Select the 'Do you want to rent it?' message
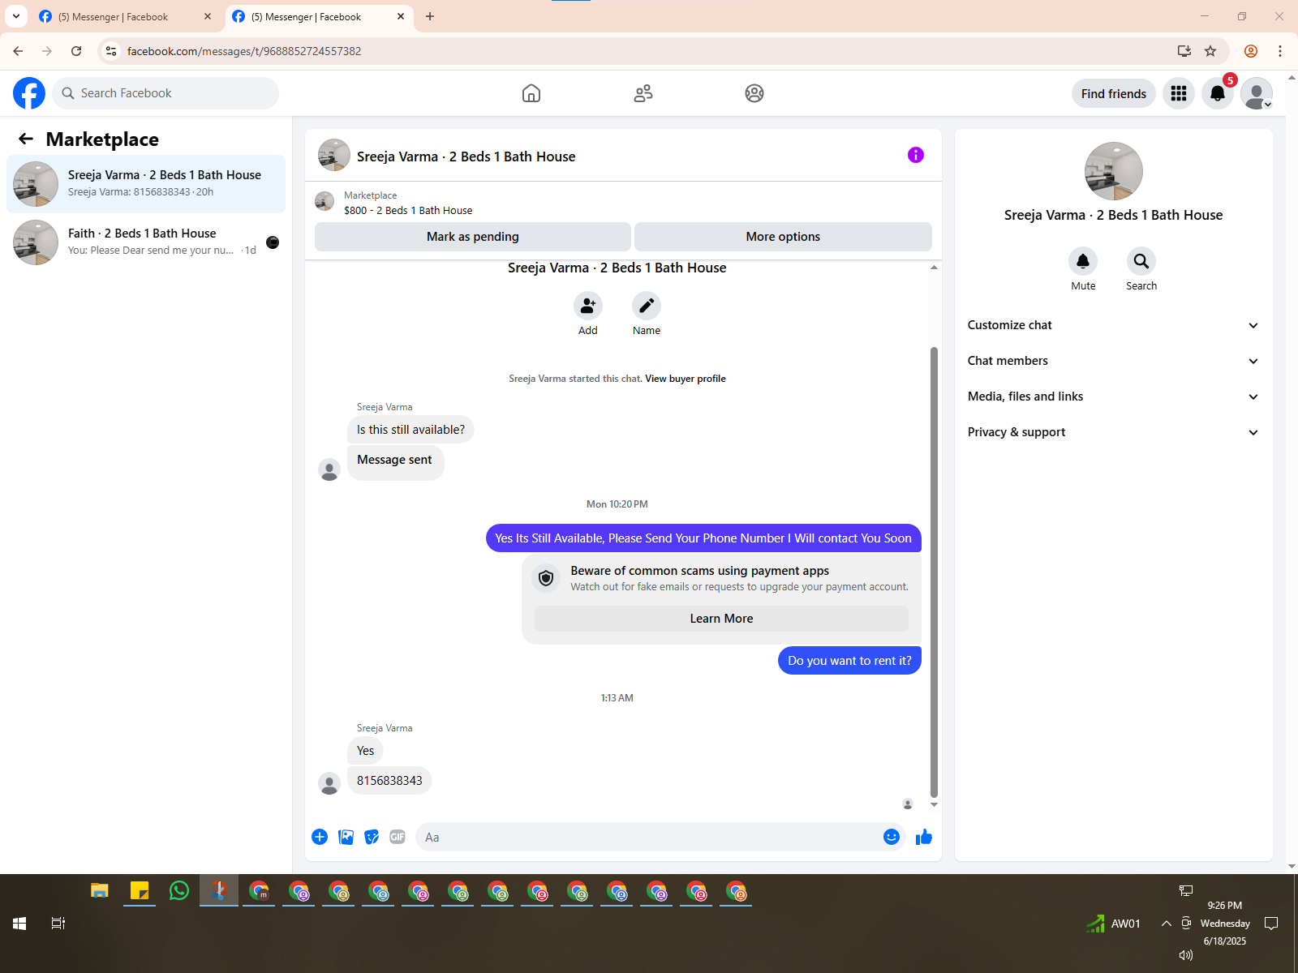Image resolution: width=1298 pixels, height=973 pixels. pos(849,661)
